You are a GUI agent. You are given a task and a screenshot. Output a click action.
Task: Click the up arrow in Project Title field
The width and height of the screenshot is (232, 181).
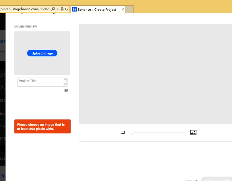point(65,79)
